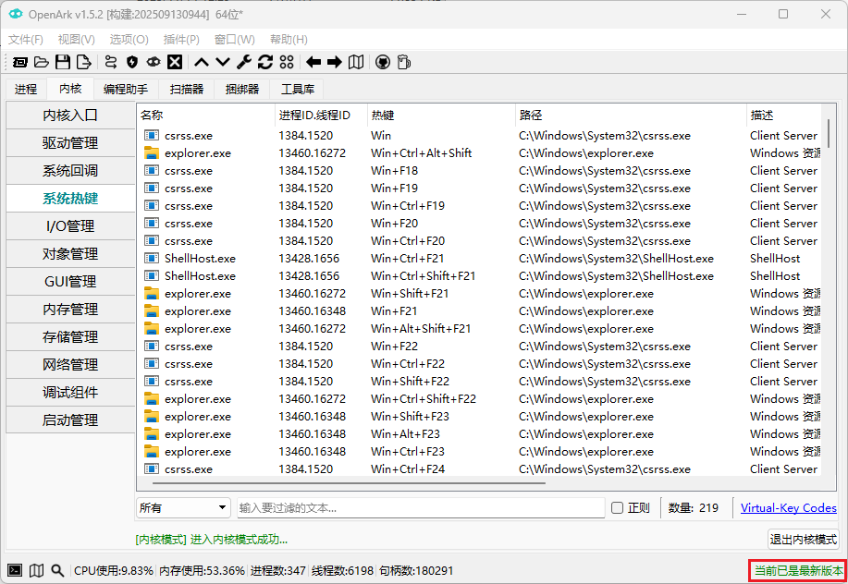Click the up chevron toolbar icon
Screen dimensions: 848x584
(x=202, y=62)
